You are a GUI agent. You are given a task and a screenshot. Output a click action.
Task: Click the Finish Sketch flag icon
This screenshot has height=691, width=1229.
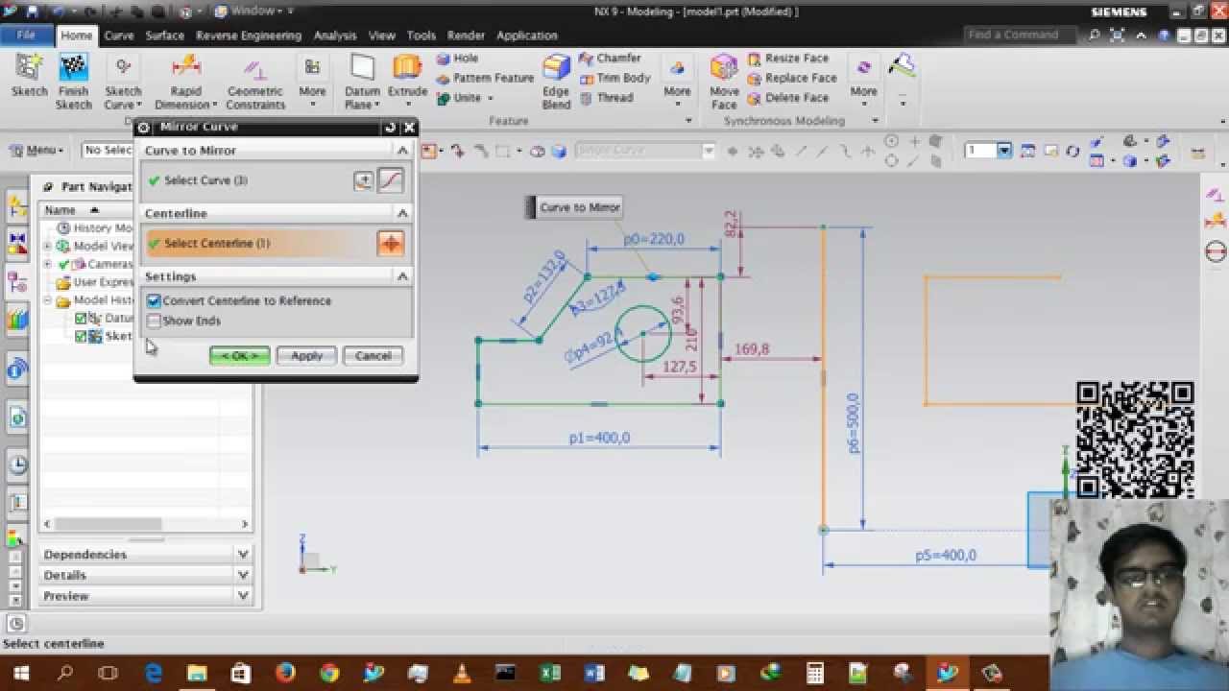click(73, 66)
